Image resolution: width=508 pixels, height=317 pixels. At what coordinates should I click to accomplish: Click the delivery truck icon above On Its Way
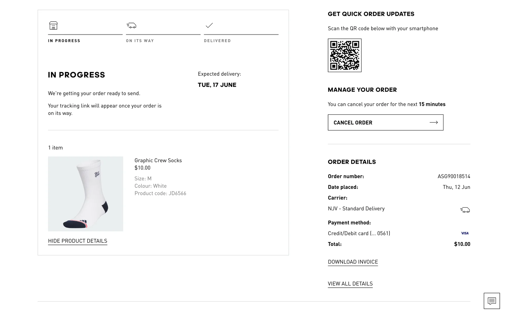point(131,26)
